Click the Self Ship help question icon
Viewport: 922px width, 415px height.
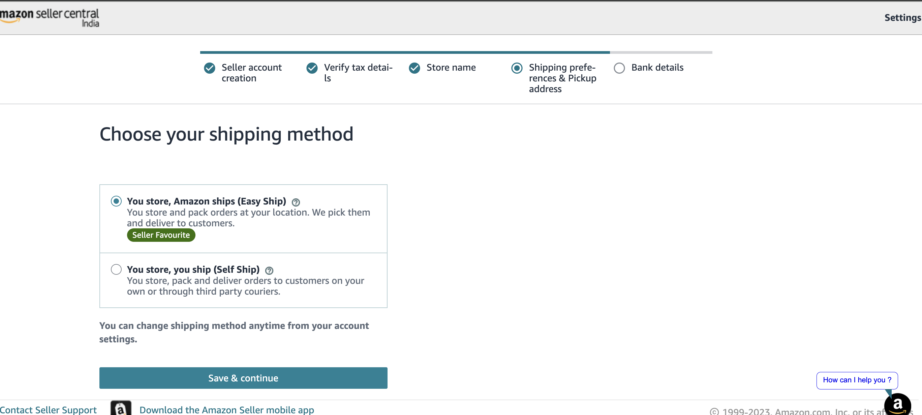269,270
